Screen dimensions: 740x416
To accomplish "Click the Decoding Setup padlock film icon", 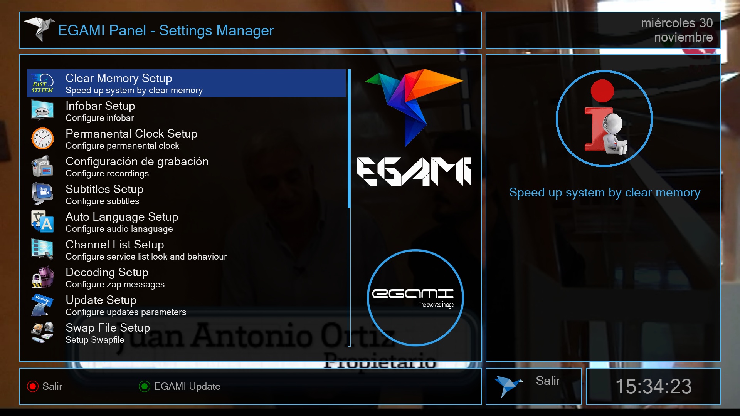I will 42,277.
